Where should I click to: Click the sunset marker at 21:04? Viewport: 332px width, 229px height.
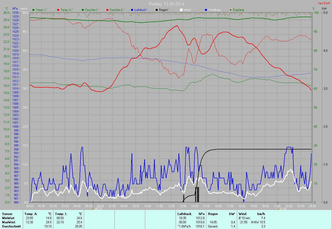(278, 208)
